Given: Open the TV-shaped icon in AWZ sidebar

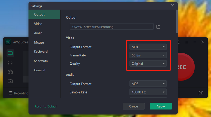Looking at the screenshot, I should click(10, 81).
